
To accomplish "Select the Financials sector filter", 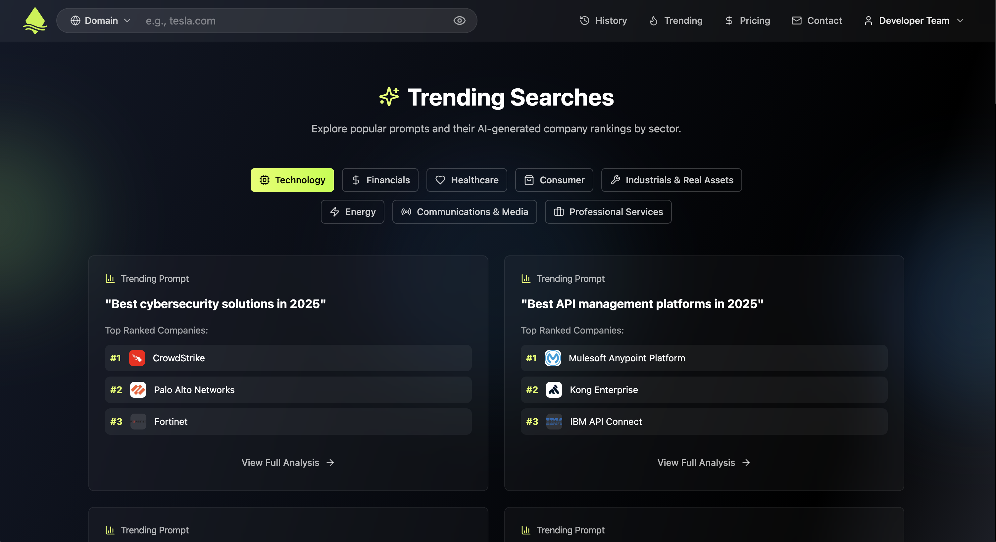I will point(380,180).
